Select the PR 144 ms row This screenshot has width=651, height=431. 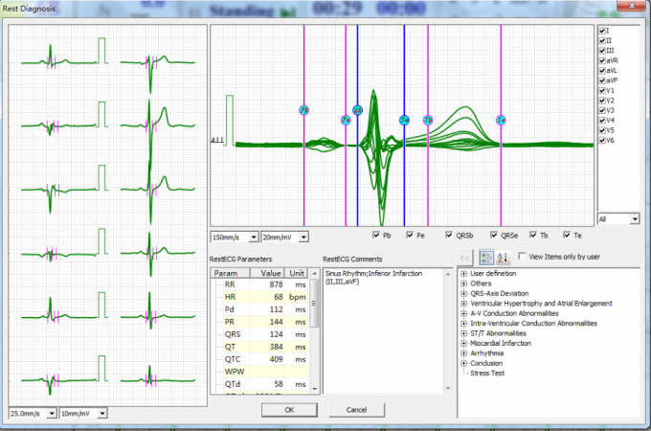tap(259, 322)
